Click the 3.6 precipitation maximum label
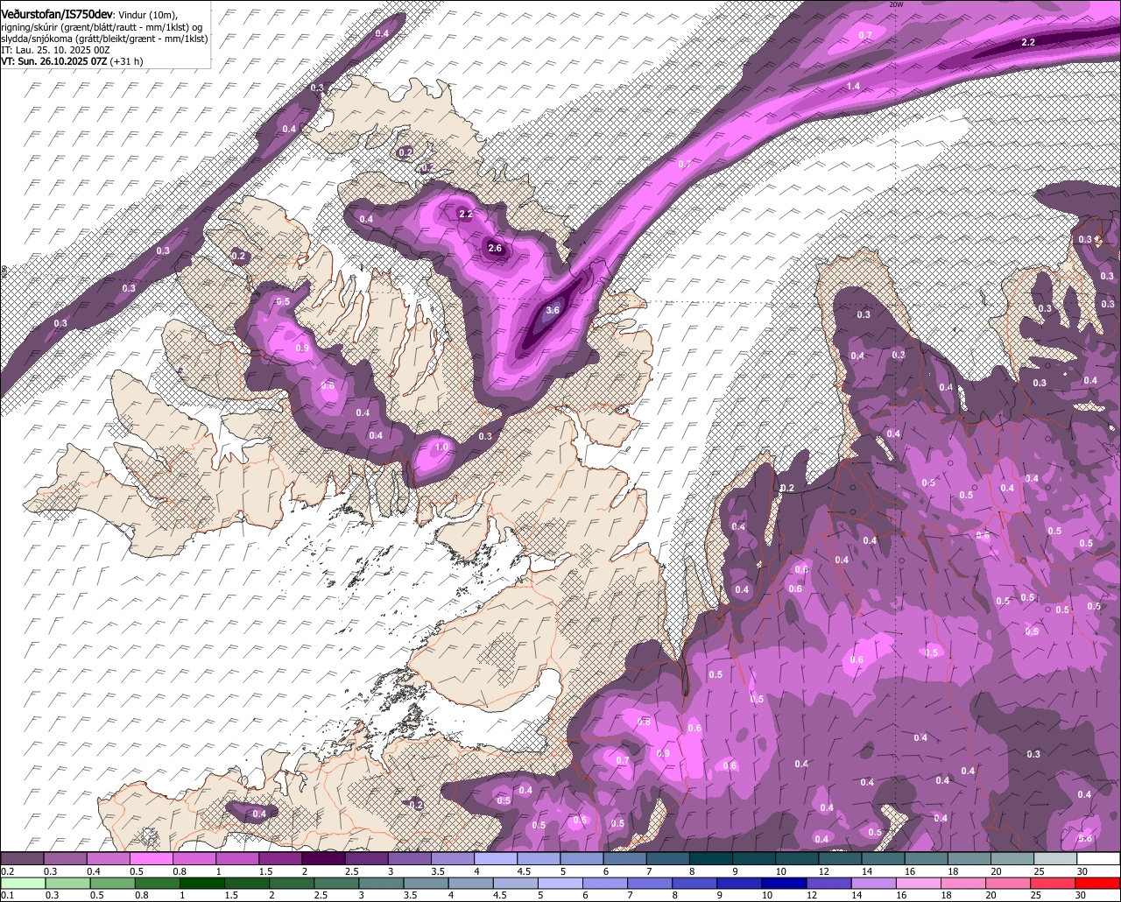Screen dimensions: 1121x902 (x=553, y=310)
